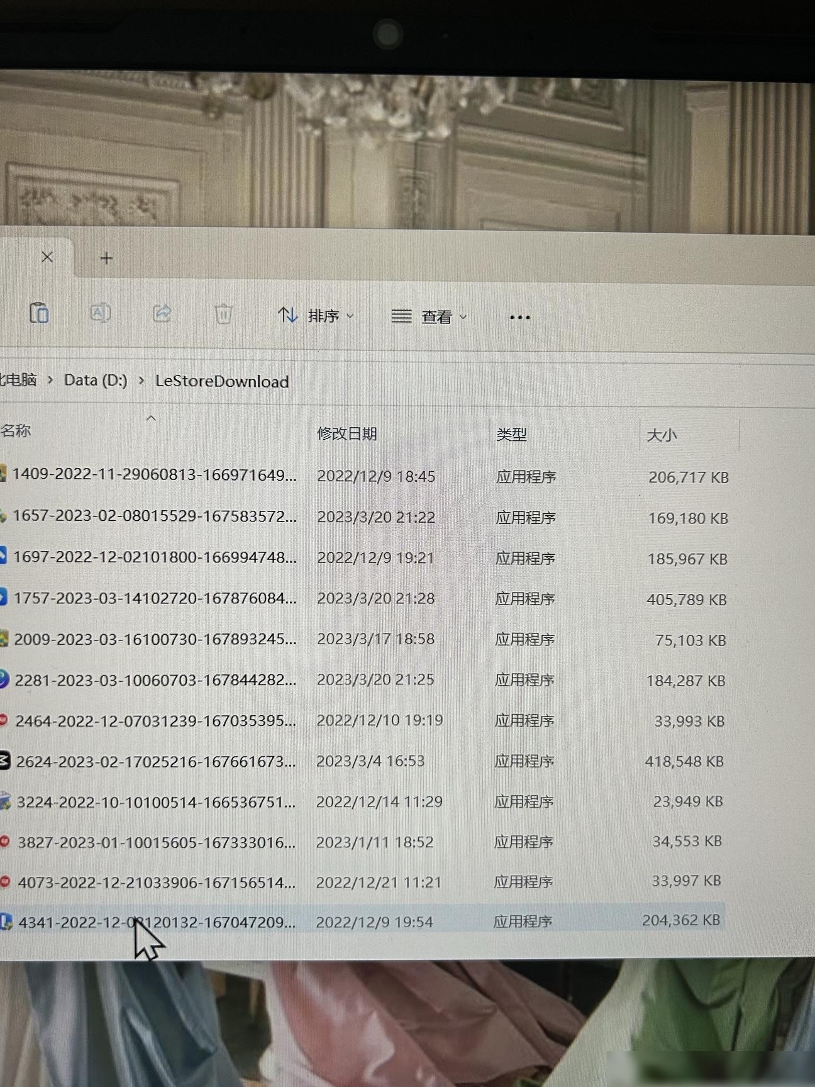Viewport: 815px width, 1087px height.
Task: Click the icon of file 2464-2022-12-07031239
Action: click(4, 720)
